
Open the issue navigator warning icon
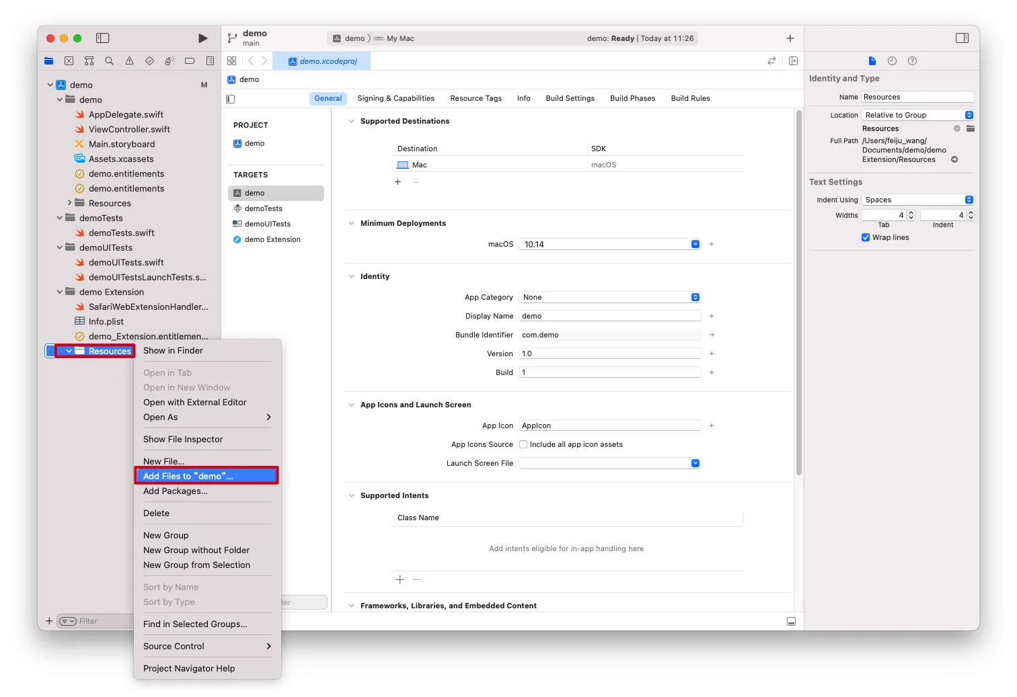point(129,61)
